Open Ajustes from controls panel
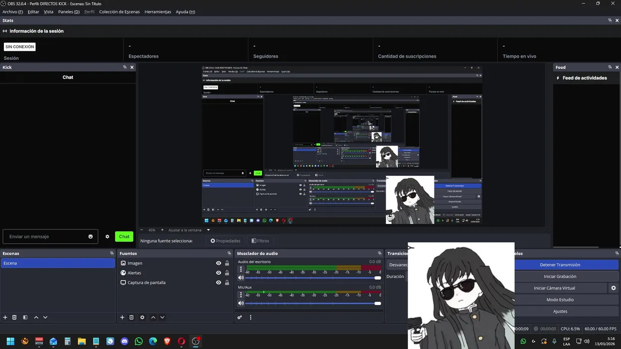The height and width of the screenshot is (349, 621). [x=560, y=311]
